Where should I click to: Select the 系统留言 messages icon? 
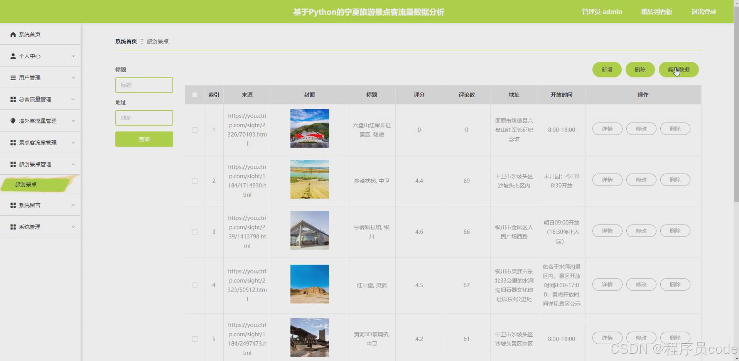13,205
